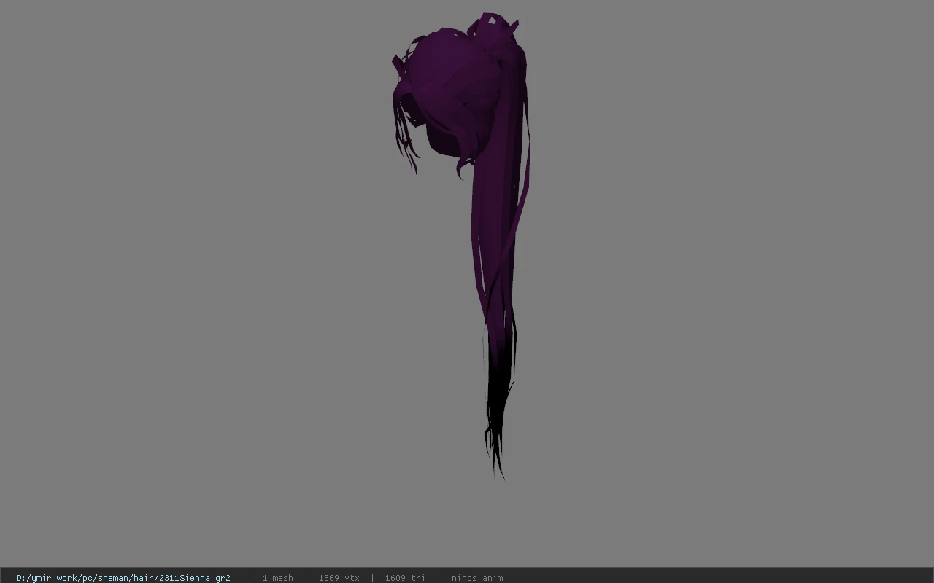The image size is (934, 583).
Task: Click the '1 mesh' status entry
Action: [277, 578]
